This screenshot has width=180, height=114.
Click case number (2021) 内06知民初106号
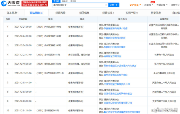pos(49,45)
